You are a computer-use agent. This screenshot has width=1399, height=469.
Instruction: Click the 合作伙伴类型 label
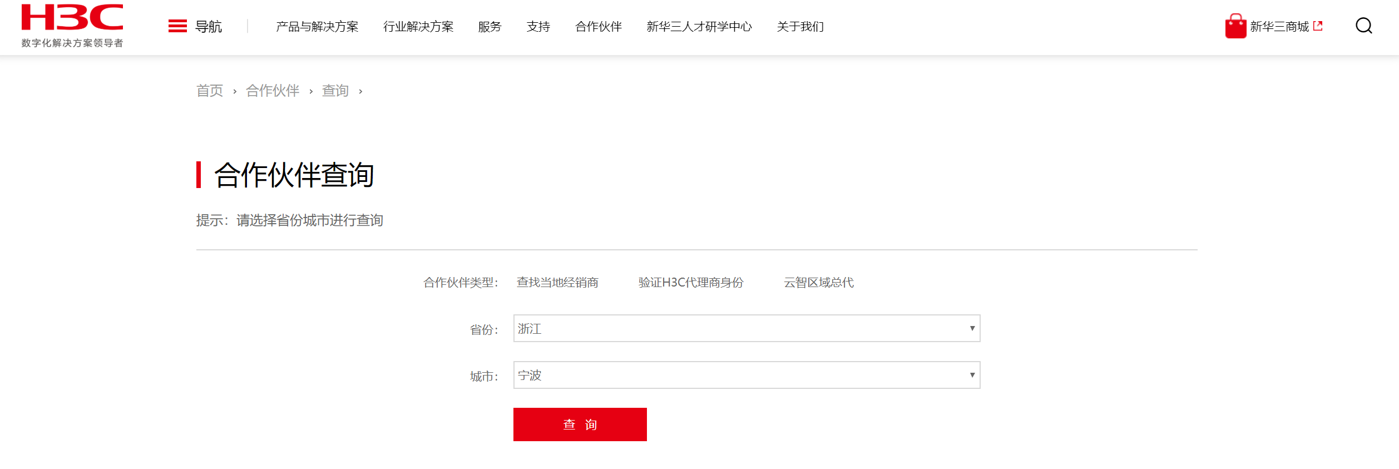(461, 283)
